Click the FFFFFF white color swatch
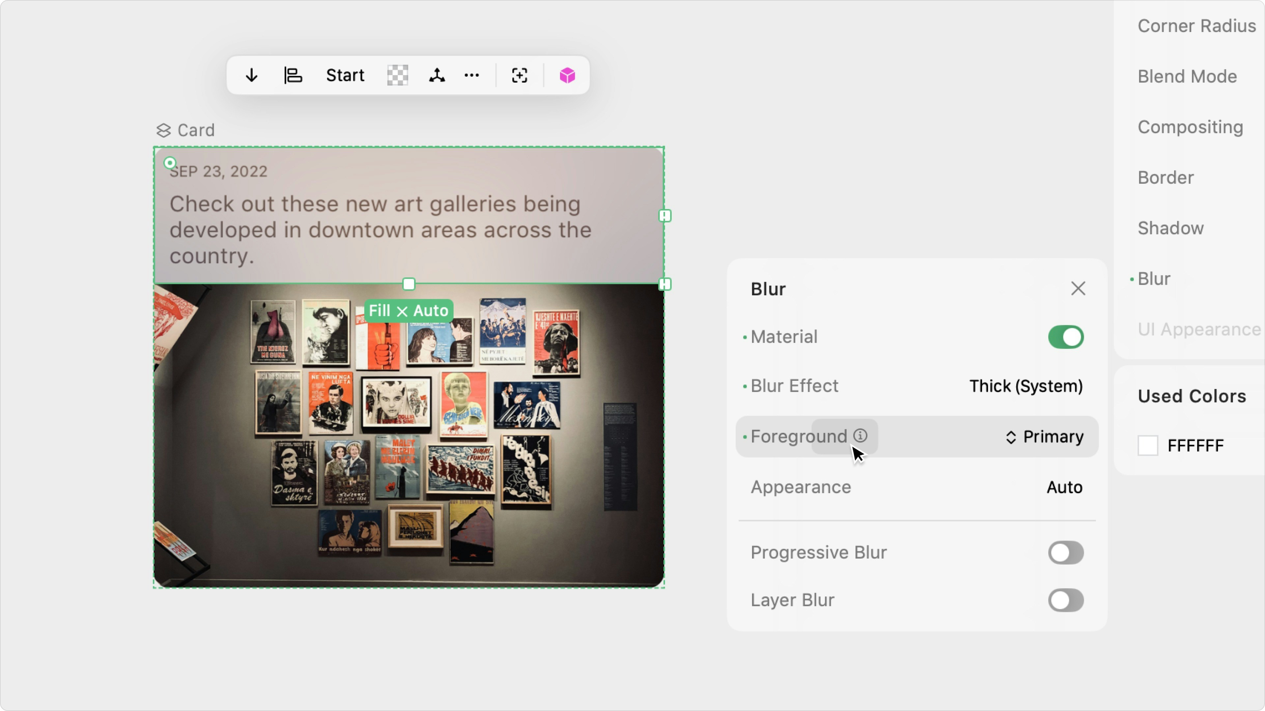The width and height of the screenshot is (1265, 711). (x=1148, y=446)
